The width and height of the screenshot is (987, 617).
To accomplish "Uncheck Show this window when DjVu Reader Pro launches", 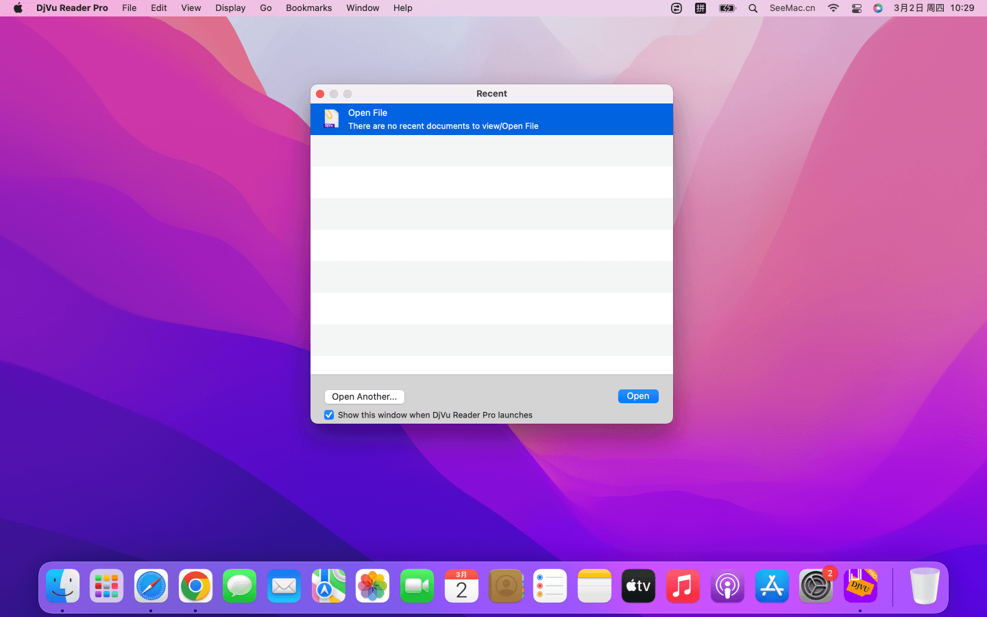I will tap(329, 415).
